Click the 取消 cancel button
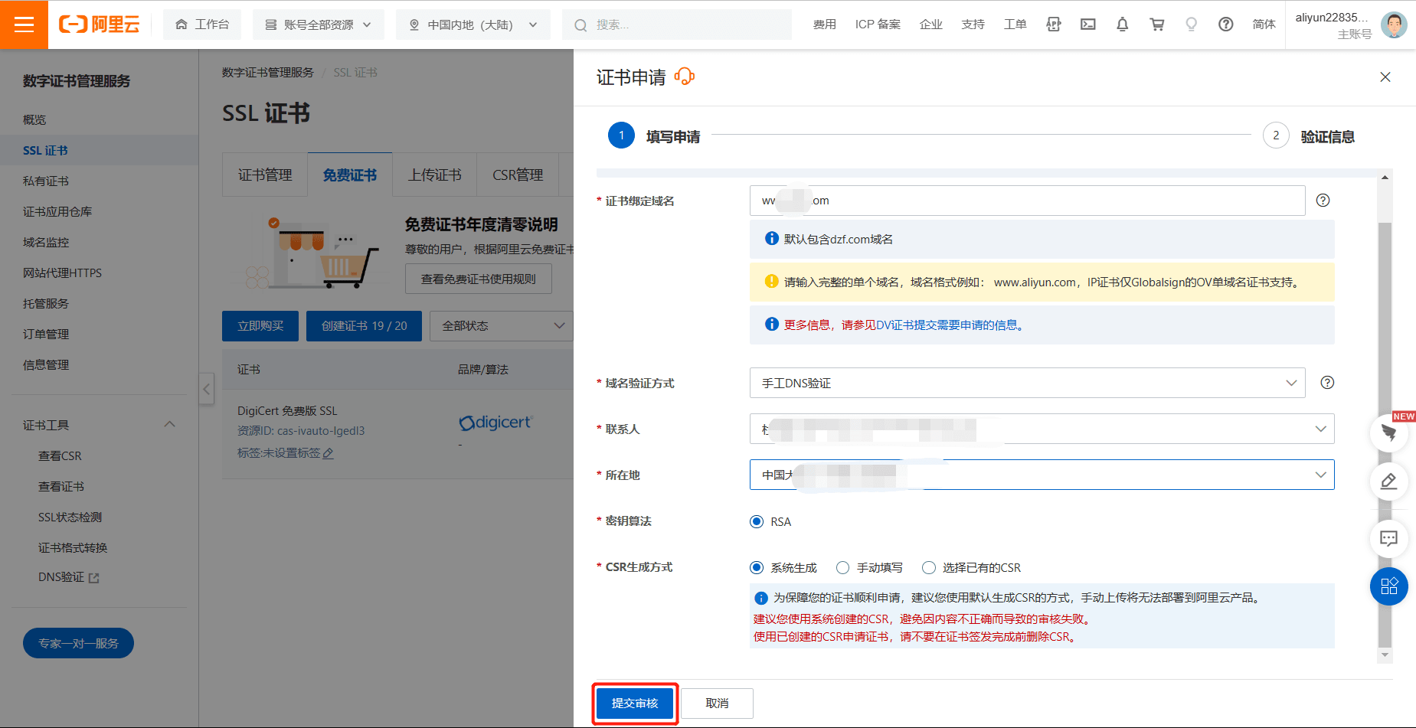Screen dimensions: 1416x728 (717, 704)
